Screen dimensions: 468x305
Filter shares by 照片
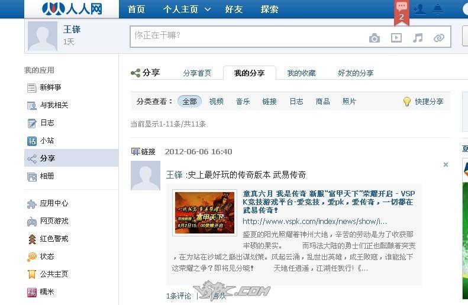coord(349,101)
